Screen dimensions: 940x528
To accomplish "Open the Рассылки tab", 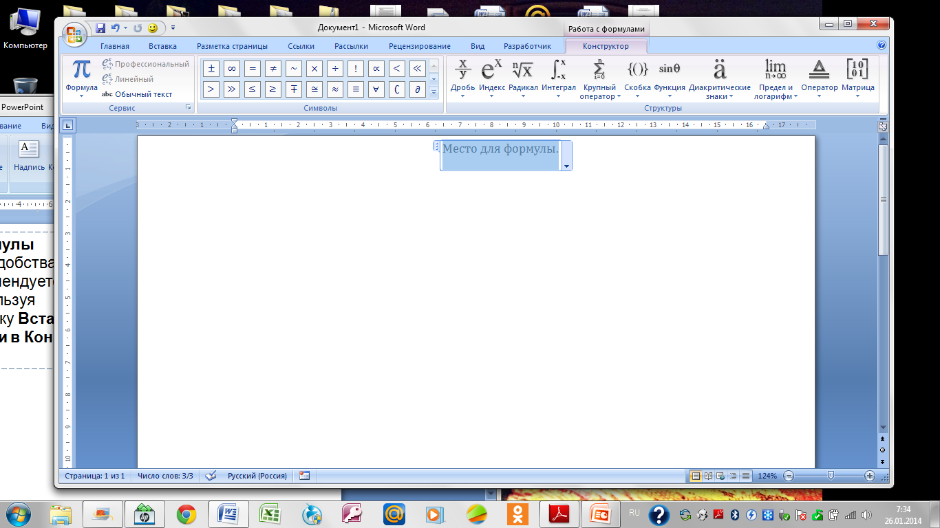I will pyautogui.click(x=351, y=46).
